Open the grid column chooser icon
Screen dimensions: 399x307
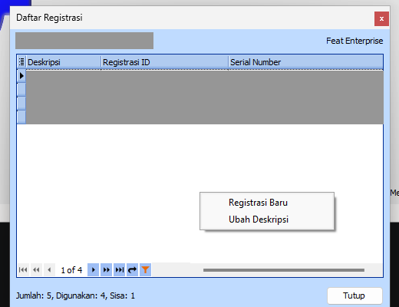21,61
